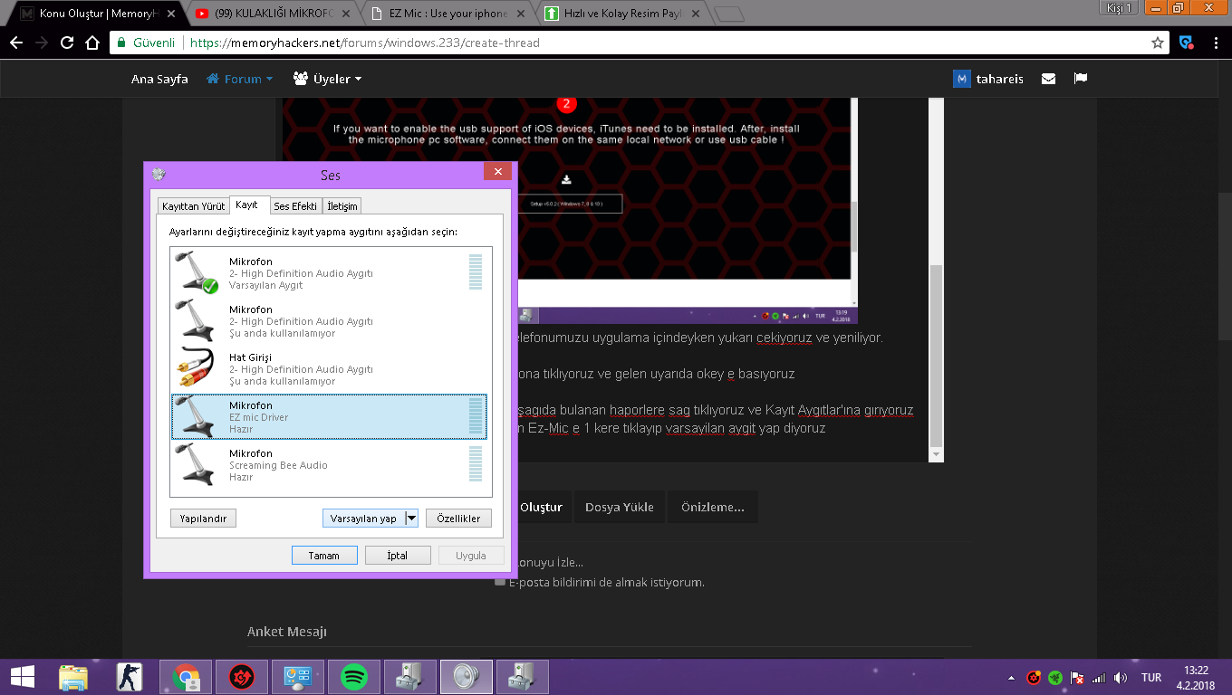Close the EZ Mic browser tab
Image resolution: width=1232 pixels, height=695 pixels.
520,14
